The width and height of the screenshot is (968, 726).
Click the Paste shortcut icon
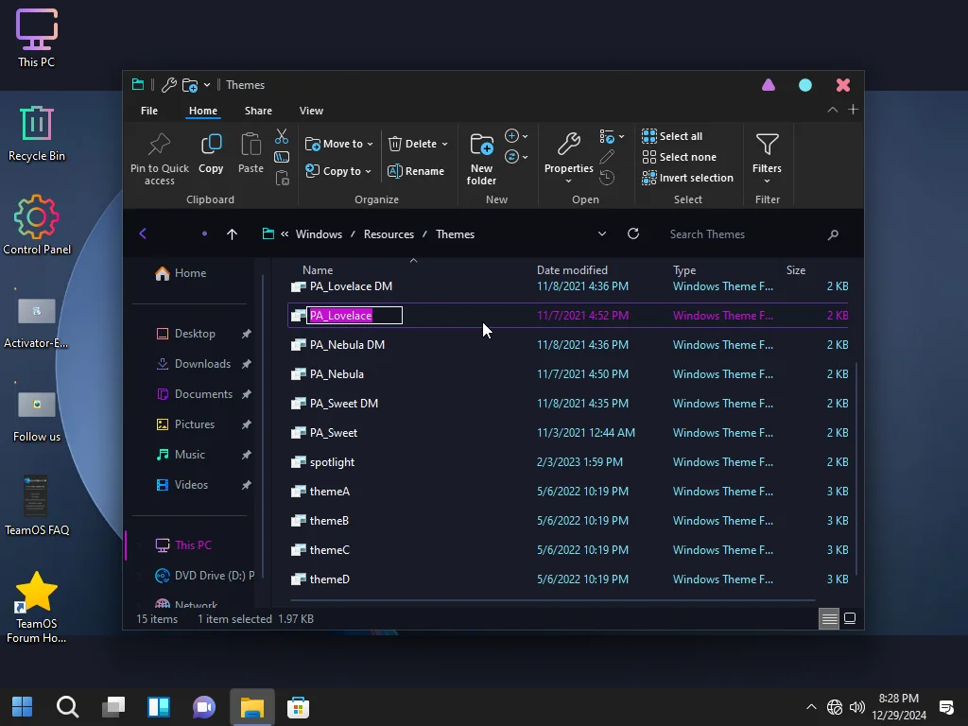click(282, 179)
